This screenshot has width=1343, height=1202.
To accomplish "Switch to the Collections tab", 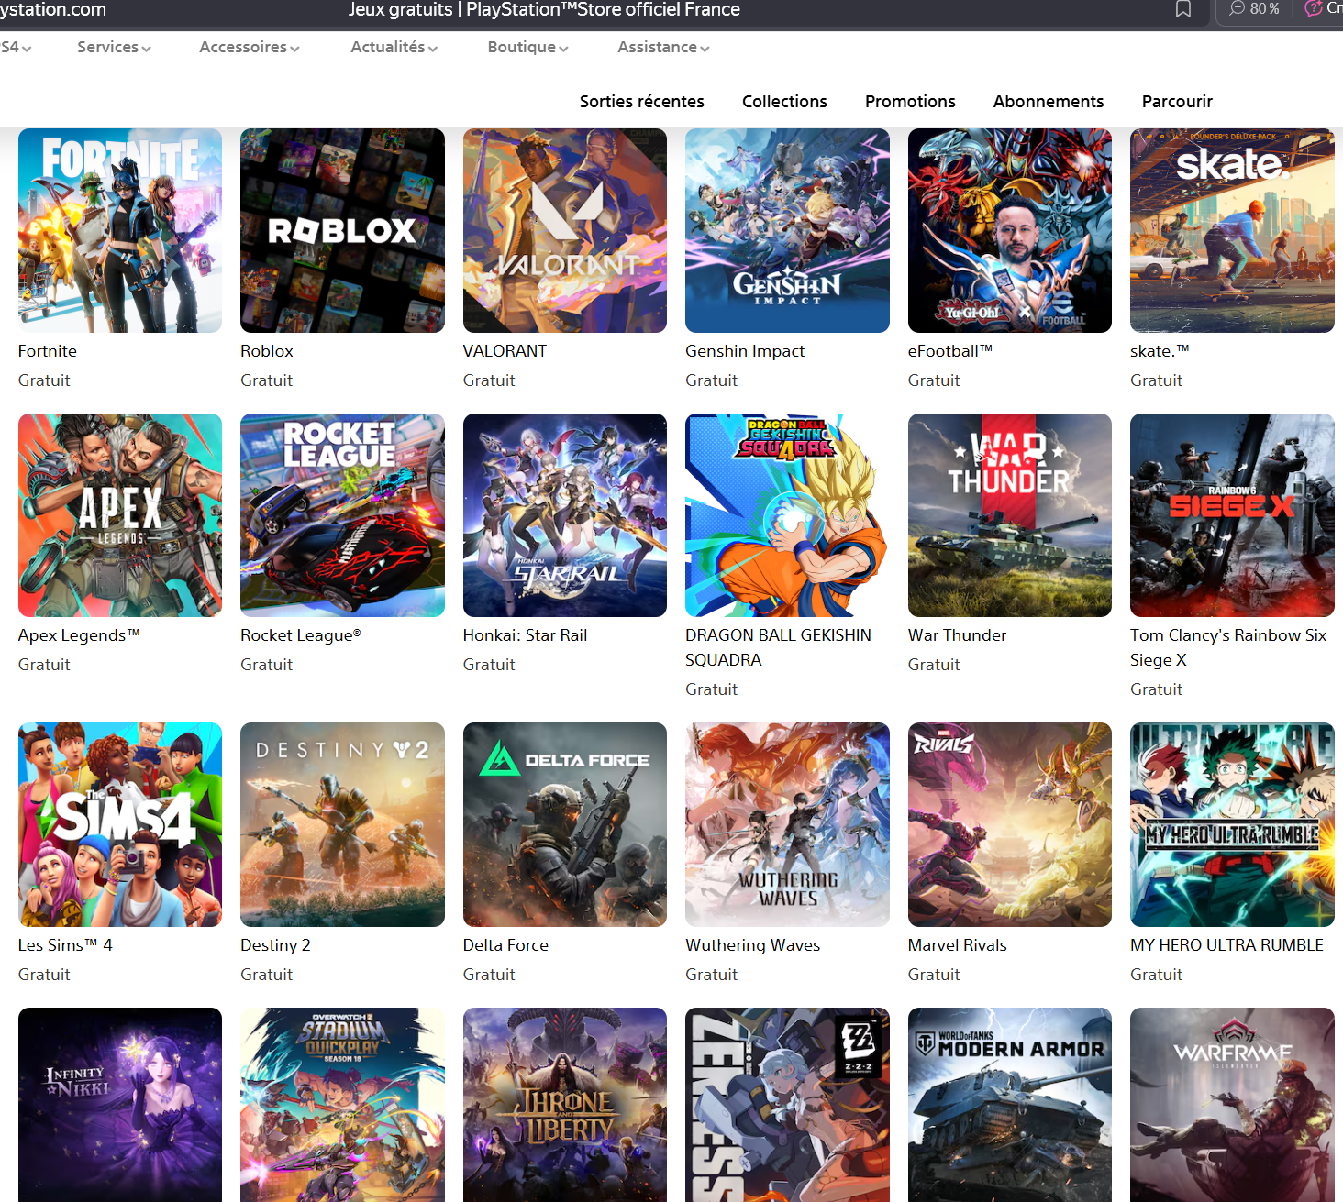I will tap(784, 101).
